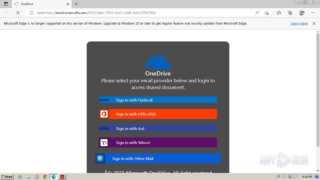View site information icon in address bar
This screenshot has height=180, width=320.
click(31, 13)
